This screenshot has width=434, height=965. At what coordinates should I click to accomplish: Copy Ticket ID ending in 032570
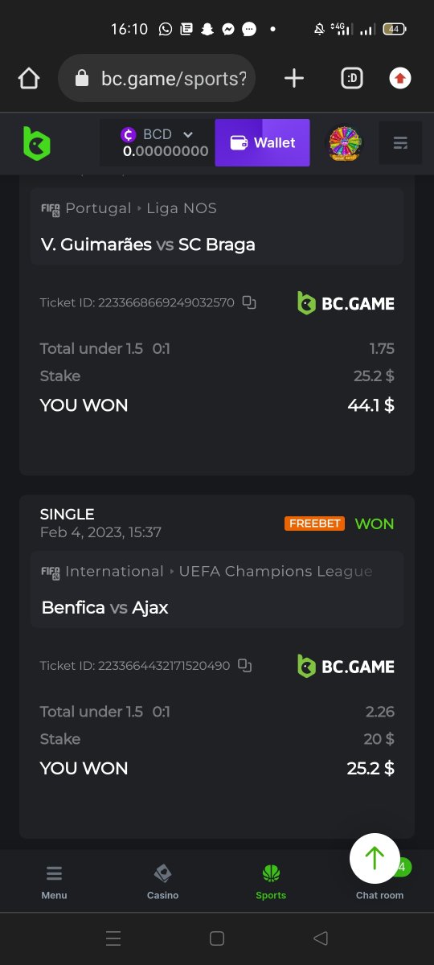tap(249, 303)
